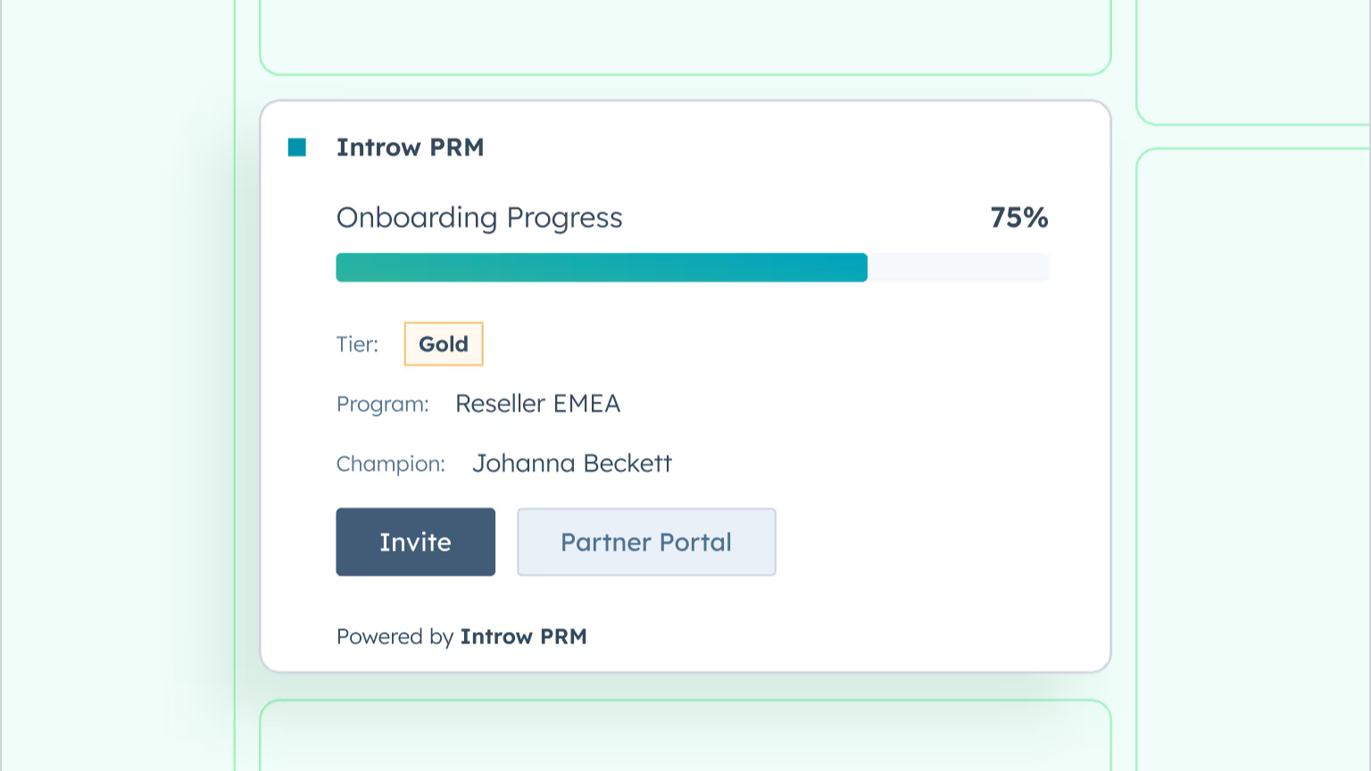Click the Gold tier badge

444,344
